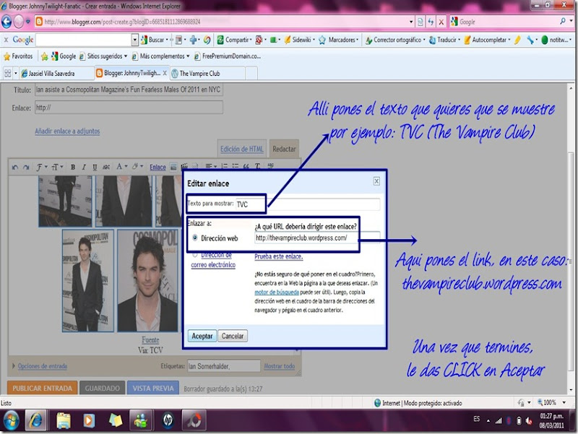Open Windows Media Player from taskbar
The width and height of the screenshot is (578, 434).
click(x=89, y=420)
